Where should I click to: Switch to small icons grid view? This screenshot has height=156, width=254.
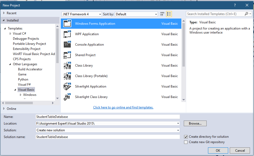click(162, 14)
